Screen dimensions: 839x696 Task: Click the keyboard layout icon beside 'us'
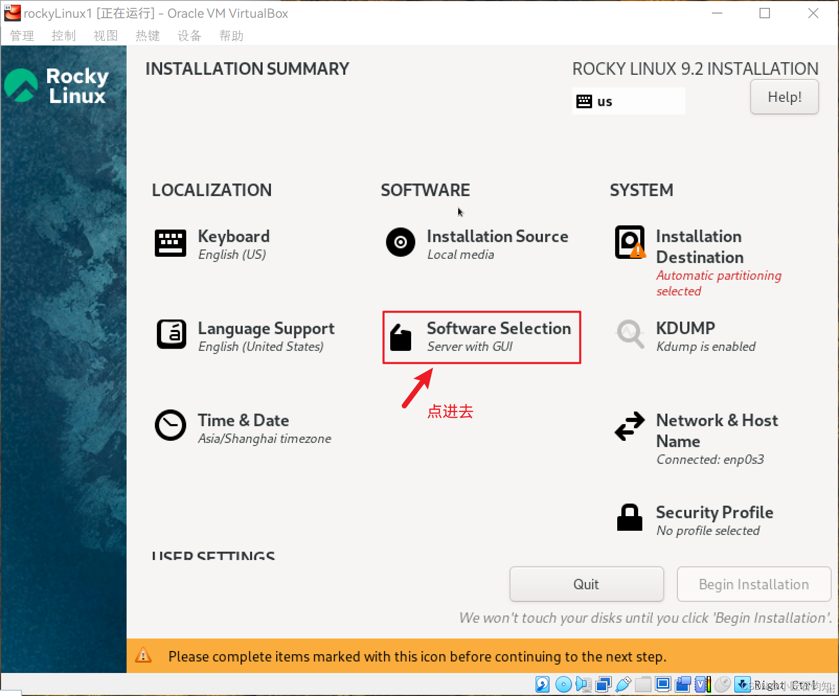[x=584, y=101]
